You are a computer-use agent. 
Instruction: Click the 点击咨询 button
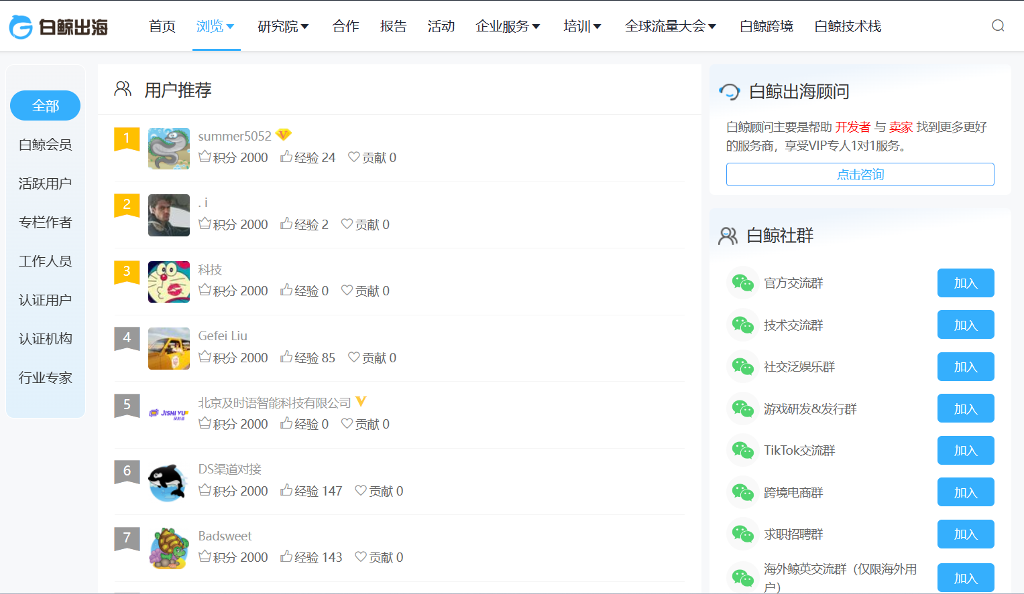[x=860, y=175]
